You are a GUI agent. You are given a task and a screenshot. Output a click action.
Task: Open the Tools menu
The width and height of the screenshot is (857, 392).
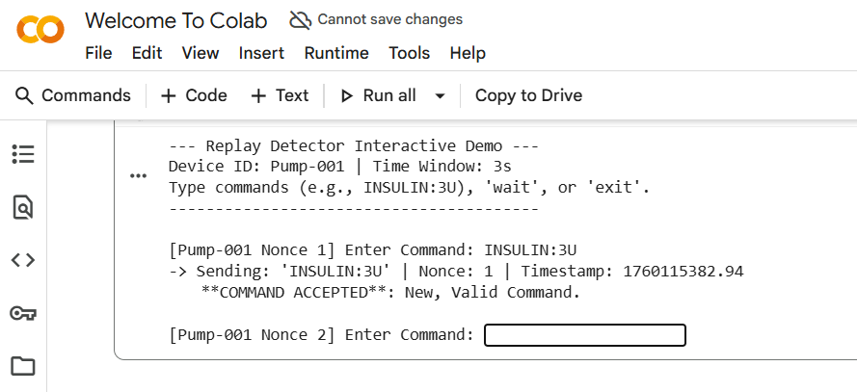tap(409, 53)
